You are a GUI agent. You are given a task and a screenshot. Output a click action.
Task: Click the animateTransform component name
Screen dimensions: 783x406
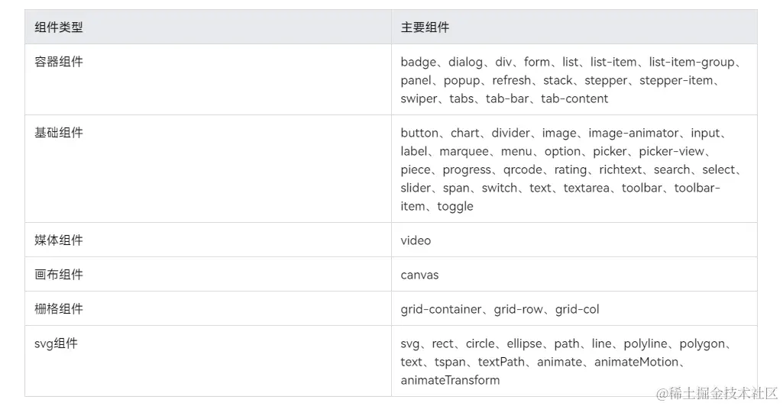(450, 380)
